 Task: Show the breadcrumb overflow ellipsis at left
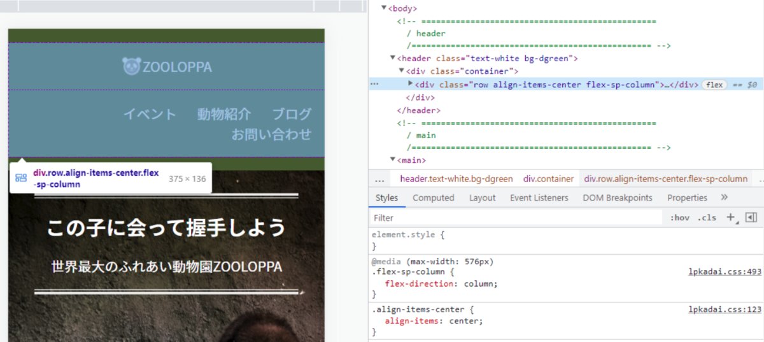pyautogui.click(x=379, y=180)
